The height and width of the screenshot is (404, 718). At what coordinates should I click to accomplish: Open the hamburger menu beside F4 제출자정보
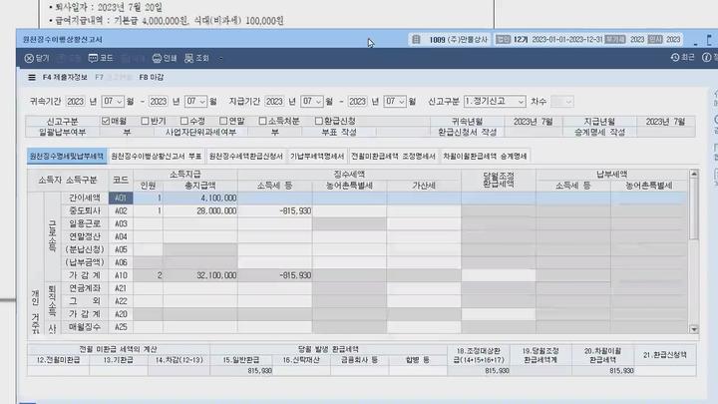(x=32, y=78)
